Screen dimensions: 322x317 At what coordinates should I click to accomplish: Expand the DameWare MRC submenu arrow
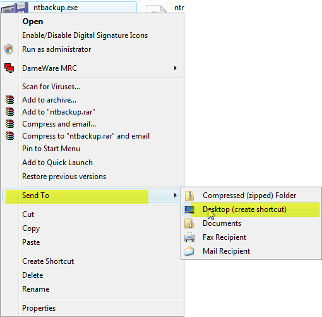tap(176, 68)
